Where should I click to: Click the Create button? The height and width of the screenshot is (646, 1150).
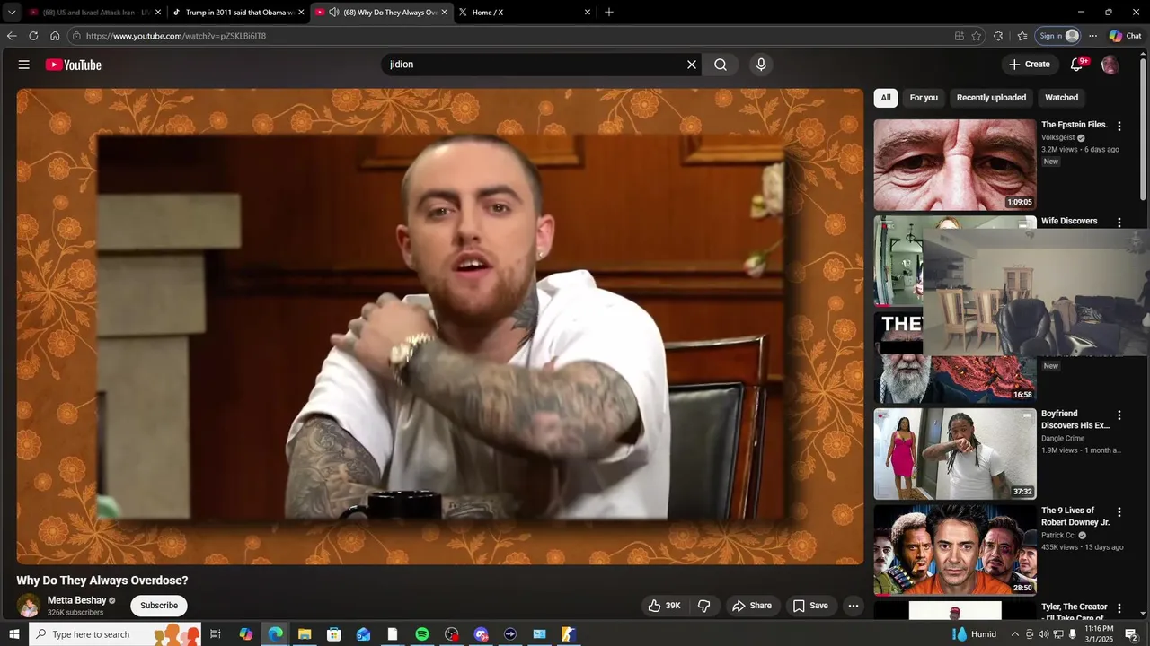[1030, 65]
